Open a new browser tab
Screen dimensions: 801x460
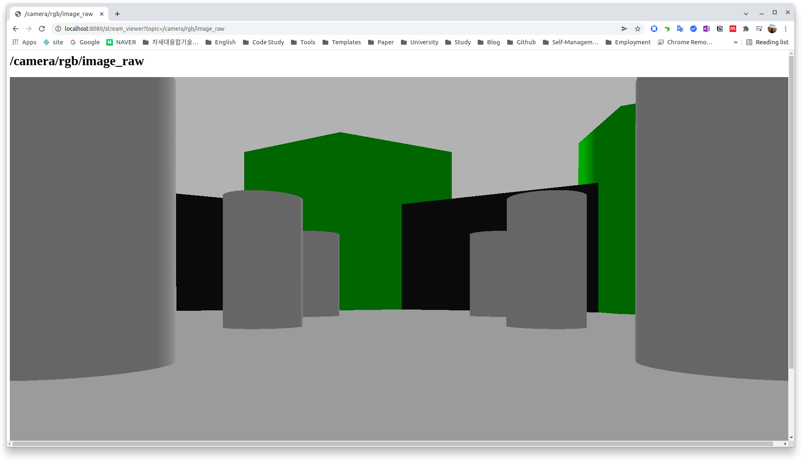pyautogui.click(x=117, y=14)
